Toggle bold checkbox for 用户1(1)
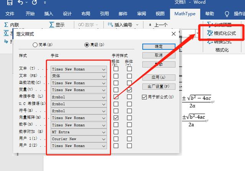This screenshot has height=171, width=245. (x=116, y=139)
